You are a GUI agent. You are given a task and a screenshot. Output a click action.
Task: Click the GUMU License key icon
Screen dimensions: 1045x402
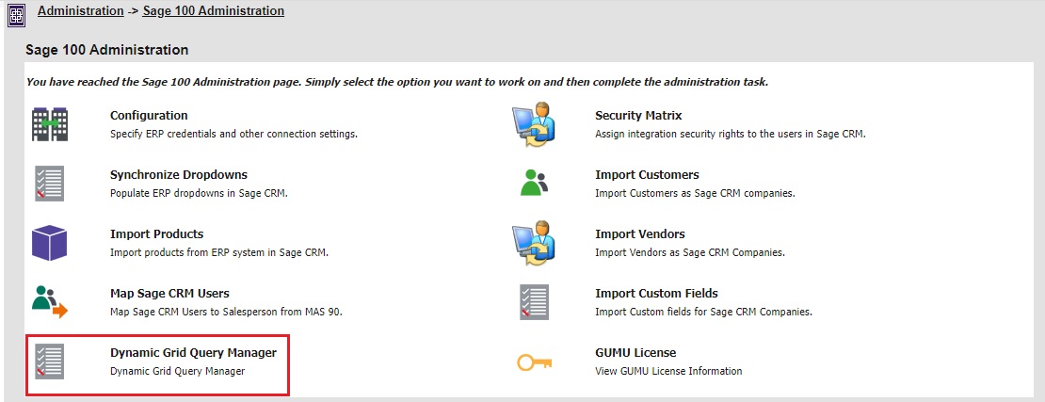534,362
